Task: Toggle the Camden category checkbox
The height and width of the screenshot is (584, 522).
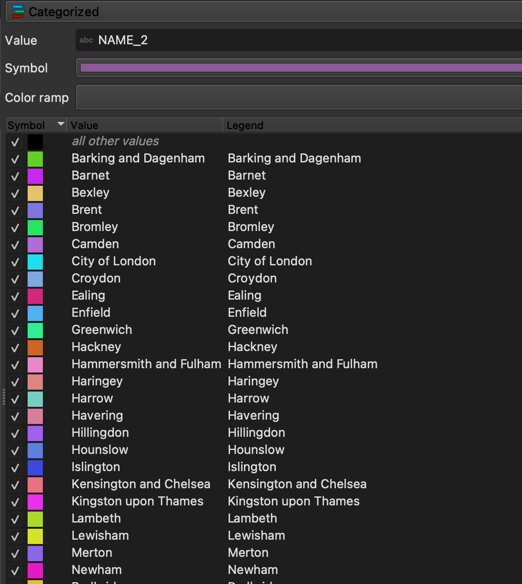Action: (15, 245)
